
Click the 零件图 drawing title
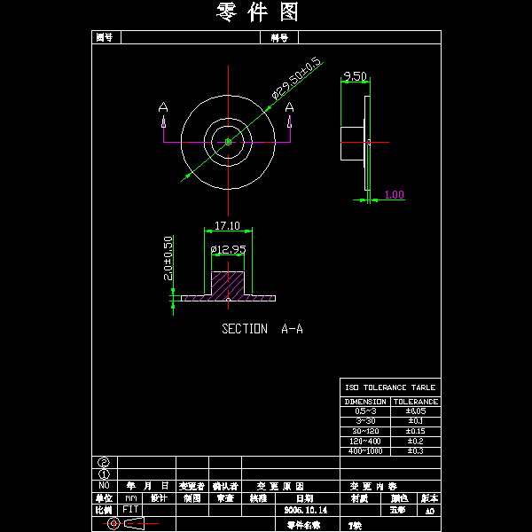pos(258,12)
